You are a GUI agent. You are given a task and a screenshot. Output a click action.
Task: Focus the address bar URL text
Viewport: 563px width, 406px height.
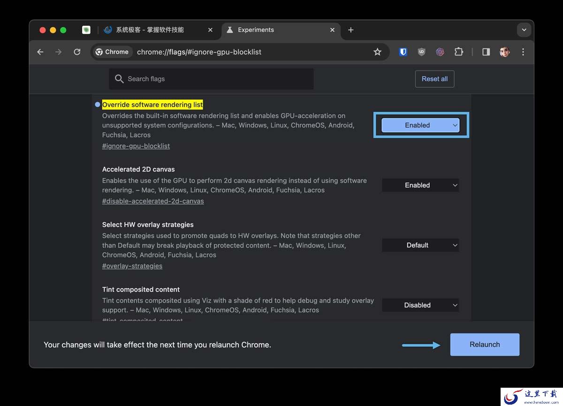click(199, 52)
